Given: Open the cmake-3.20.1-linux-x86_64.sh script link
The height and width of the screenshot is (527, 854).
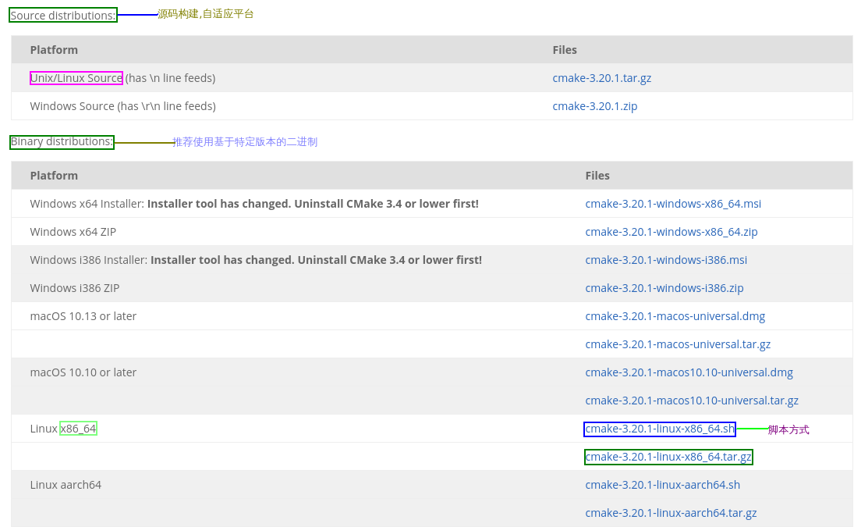Looking at the screenshot, I should (x=660, y=429).
